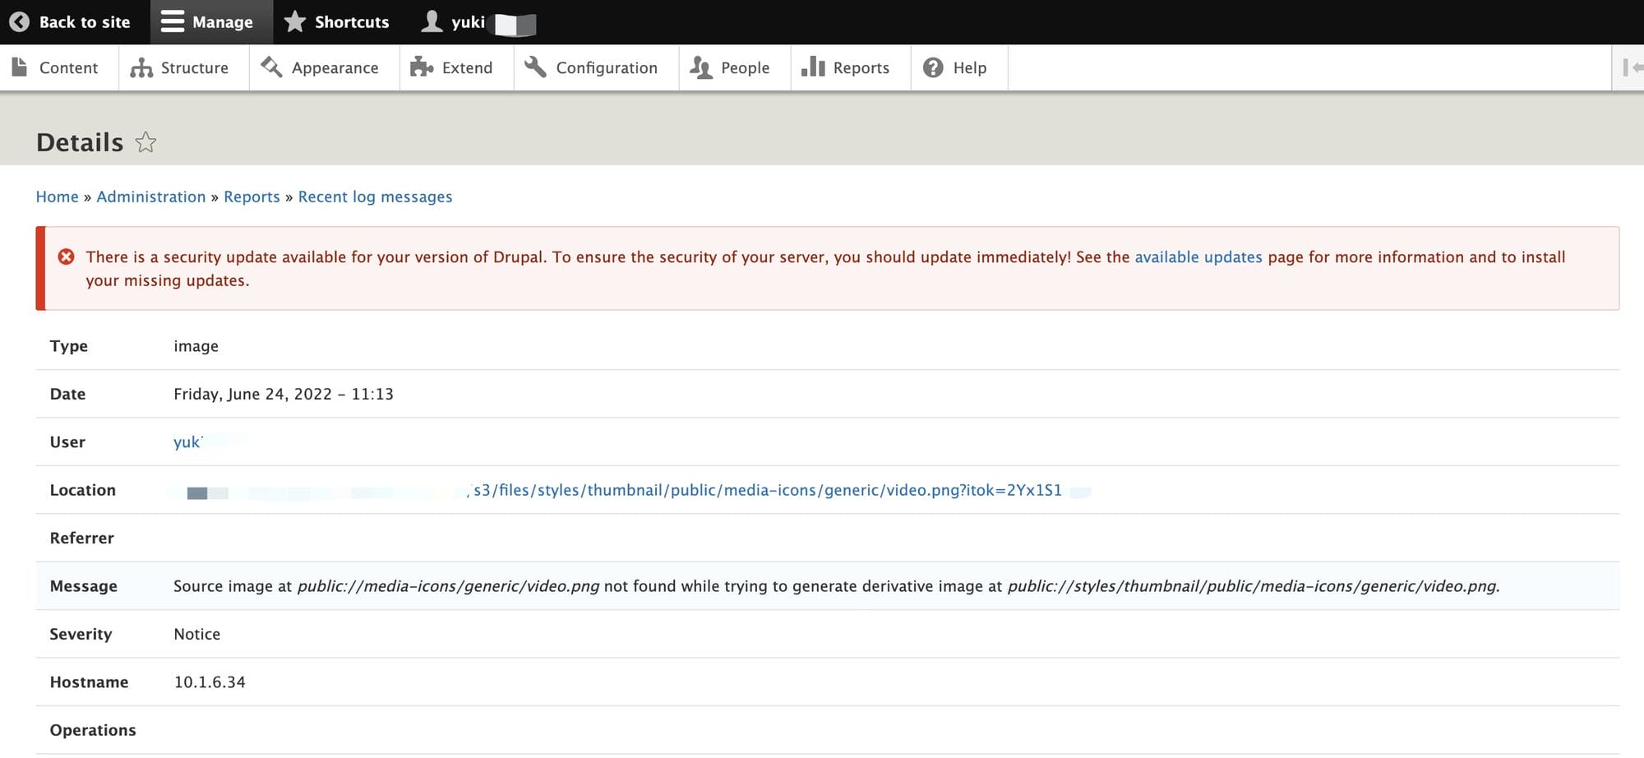Click the 'Date' row label
1644x758 pixels.
tap(67, 394)
